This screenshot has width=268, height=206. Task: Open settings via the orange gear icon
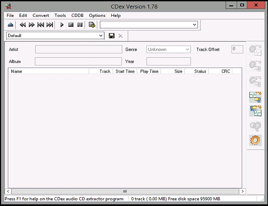[255, 140]
